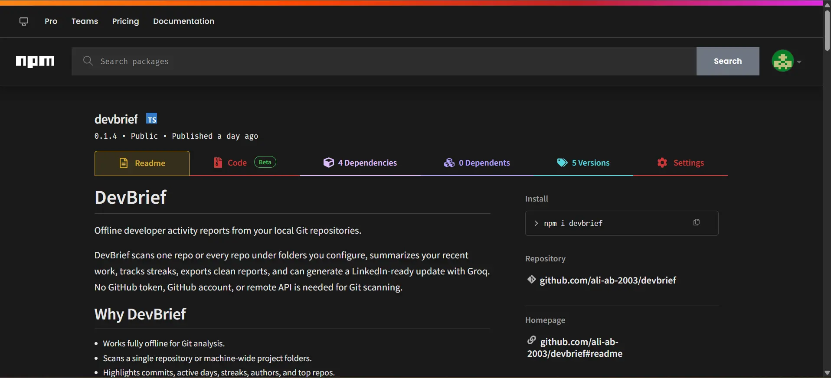The height and width of the screenshot is (378, 831).
Task: Click 'Offline developer activity reports' sentence
Action: pyautogui.click(x=228, y=231)
